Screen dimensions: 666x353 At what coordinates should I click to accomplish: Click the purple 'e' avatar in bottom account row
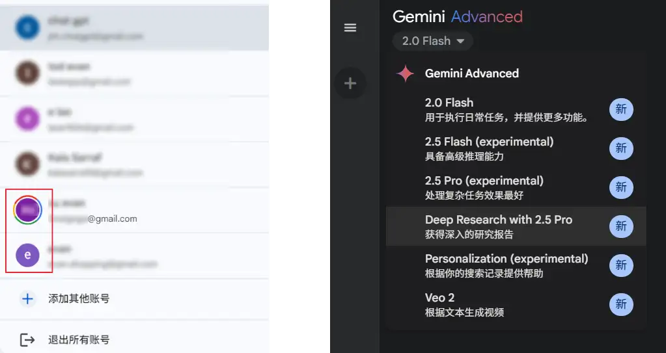27,255
